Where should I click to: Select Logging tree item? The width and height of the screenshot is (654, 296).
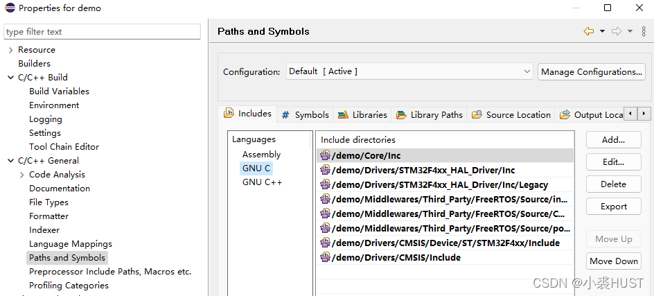pyautogui.click(x=46, y=119)
